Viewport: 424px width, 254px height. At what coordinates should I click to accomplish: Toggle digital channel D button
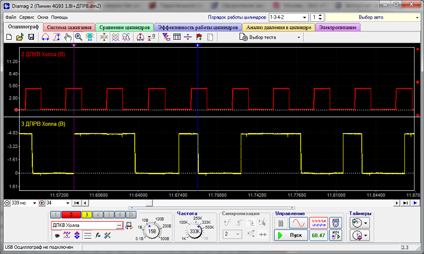click(x=131, y=215)
